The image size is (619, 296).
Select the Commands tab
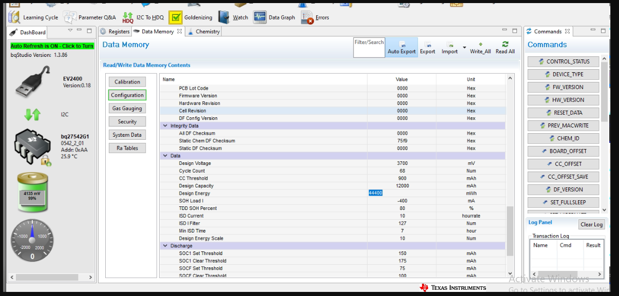[x=548, y=31]
